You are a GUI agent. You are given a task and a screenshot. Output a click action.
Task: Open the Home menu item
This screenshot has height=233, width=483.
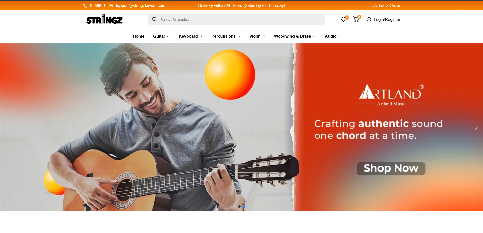pos(139,36)
